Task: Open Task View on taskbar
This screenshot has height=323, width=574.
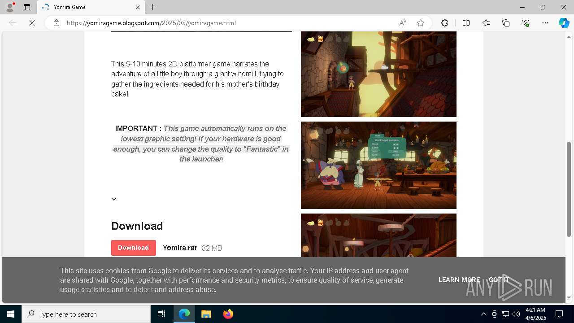Action: click(x=161, y=314)
